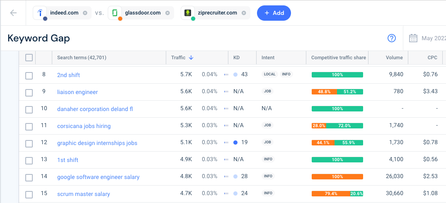This screenshot has width=446, height=203.
Task: Sort the table by the KD column
Action: click(x=237, y=58)
